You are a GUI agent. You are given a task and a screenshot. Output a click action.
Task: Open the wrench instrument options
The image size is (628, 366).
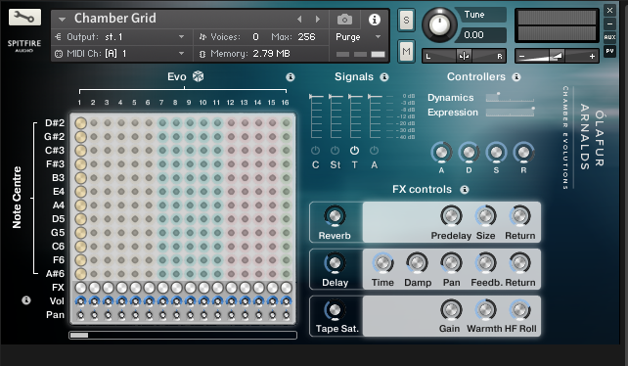pos(24,17)
